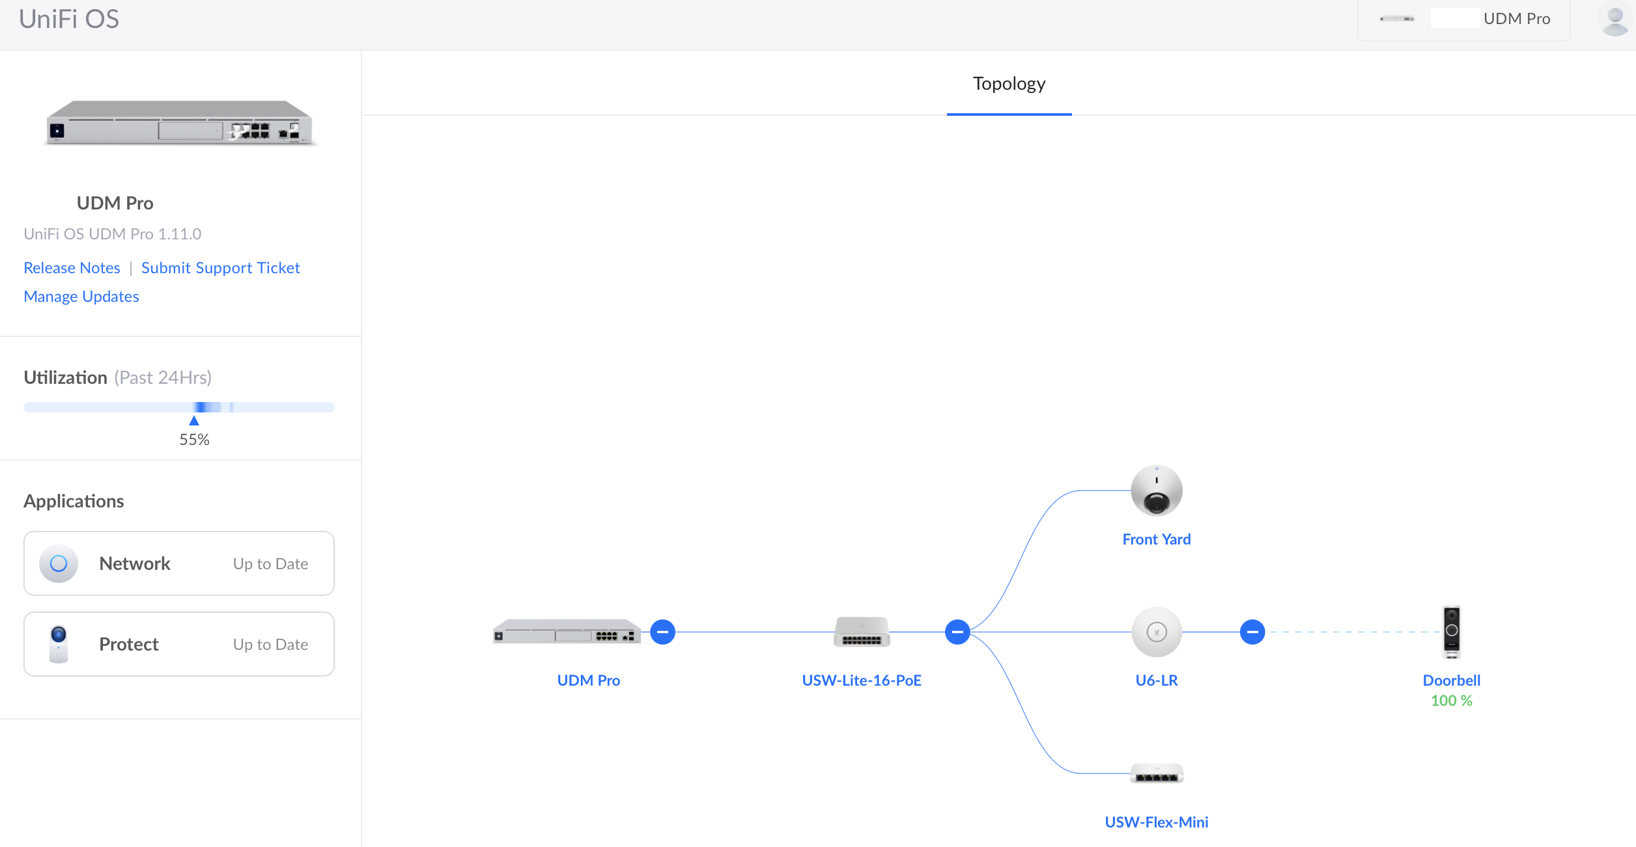Open the Release Notes link
This screenshot has height=847, width=1636.
tap(72, 268)
